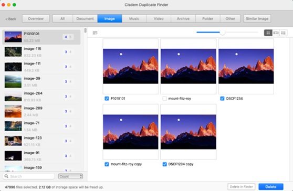The width and height of the screenshot is (293, 191).
Task: Uncheck the DSCF1234 checkbox
Action: click(x=222, y=99)
